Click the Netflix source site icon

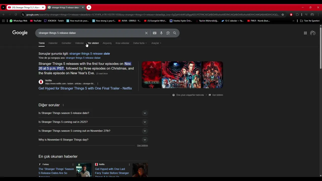coord(41,82)
